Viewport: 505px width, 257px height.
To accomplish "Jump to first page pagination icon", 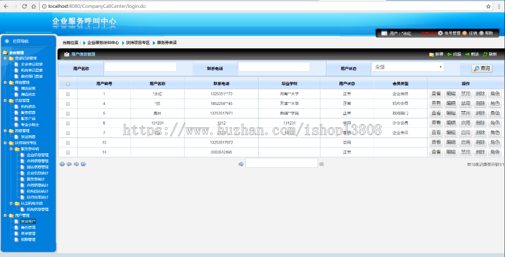I will pos(62,164).
